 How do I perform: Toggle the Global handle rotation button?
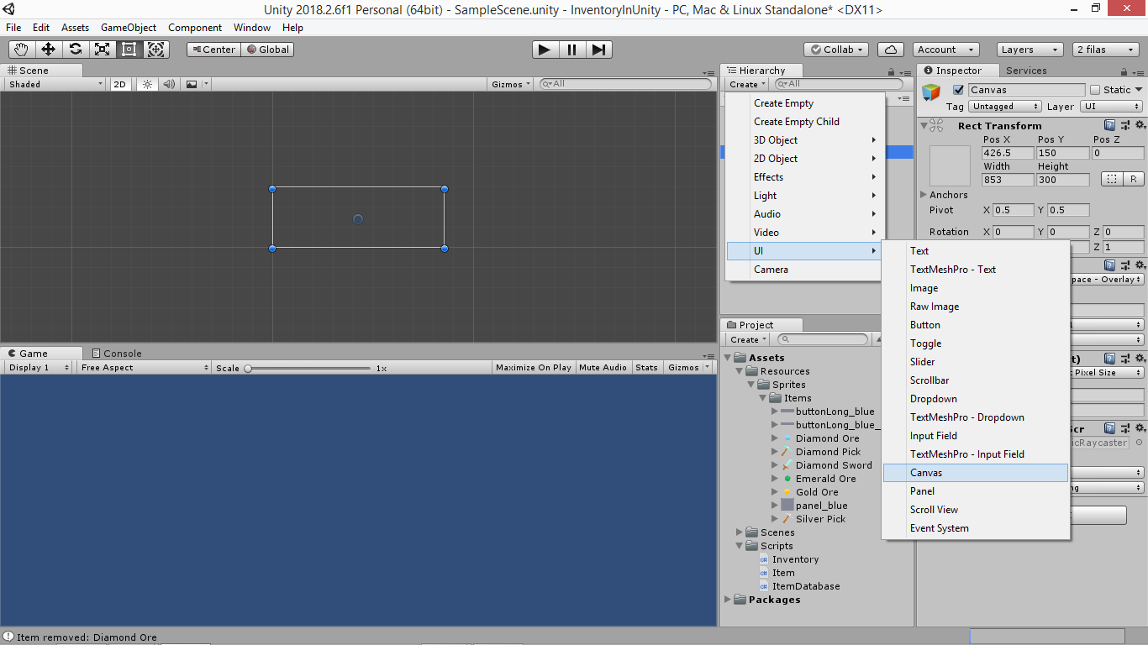[x=268, y=50]
